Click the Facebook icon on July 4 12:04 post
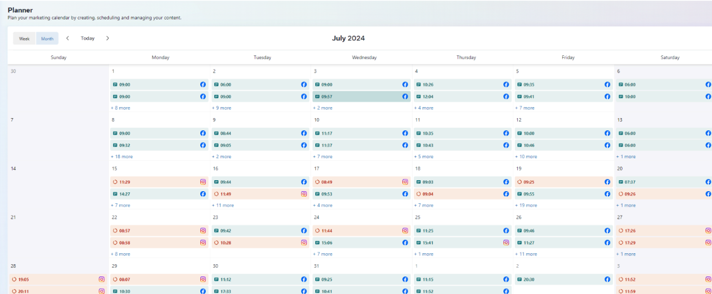The image size is (712, 294). 506,97
